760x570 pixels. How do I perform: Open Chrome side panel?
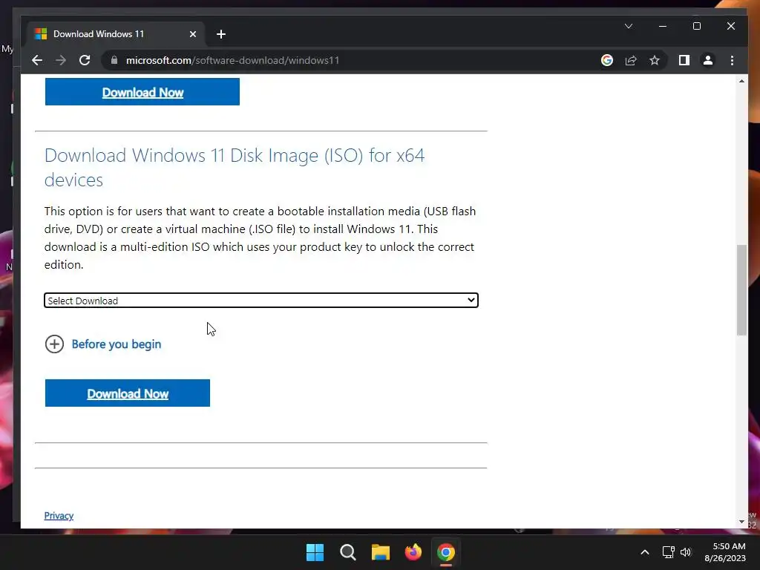(684, 60)
